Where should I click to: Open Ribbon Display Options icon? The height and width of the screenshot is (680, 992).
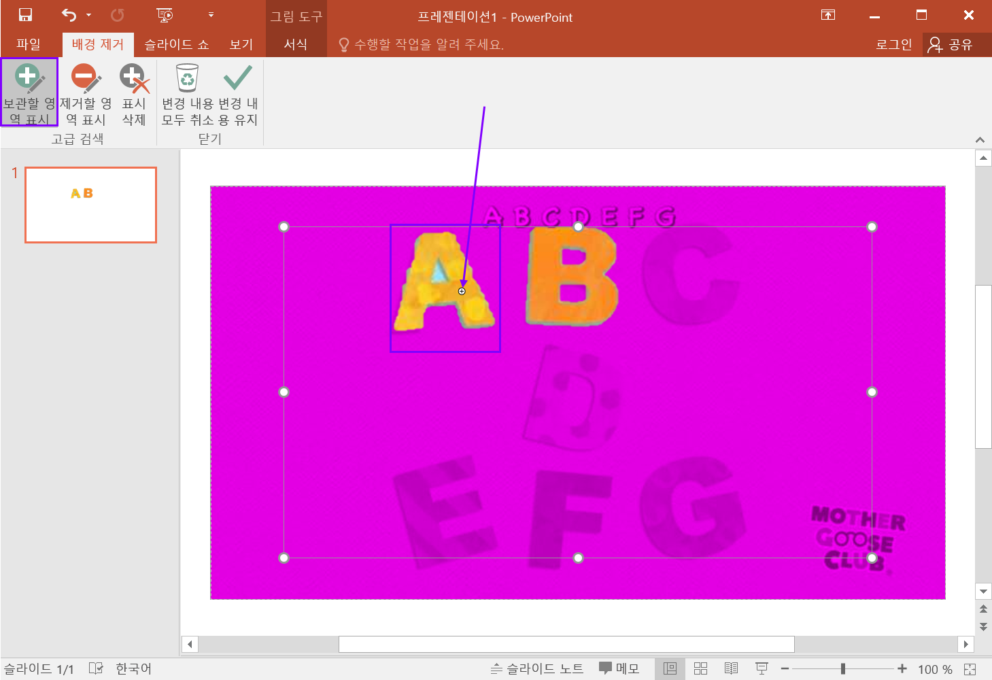click(828, 15)
